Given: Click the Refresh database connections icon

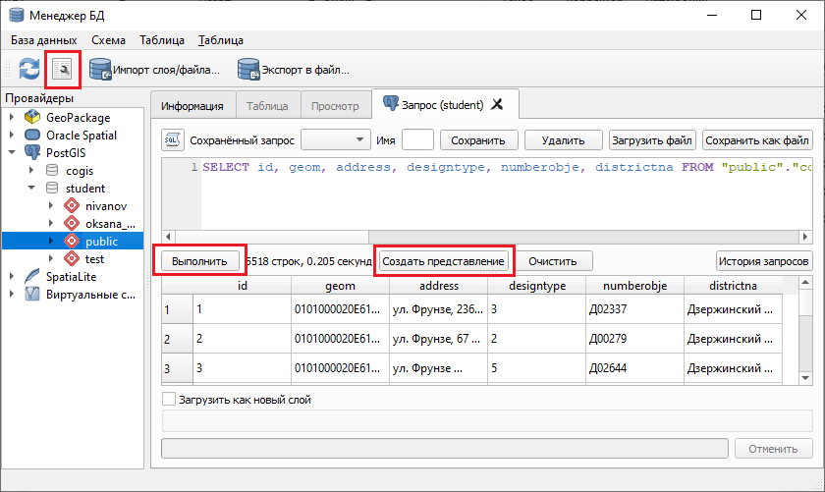Looking at the screenshot, I should click(29, 69).
